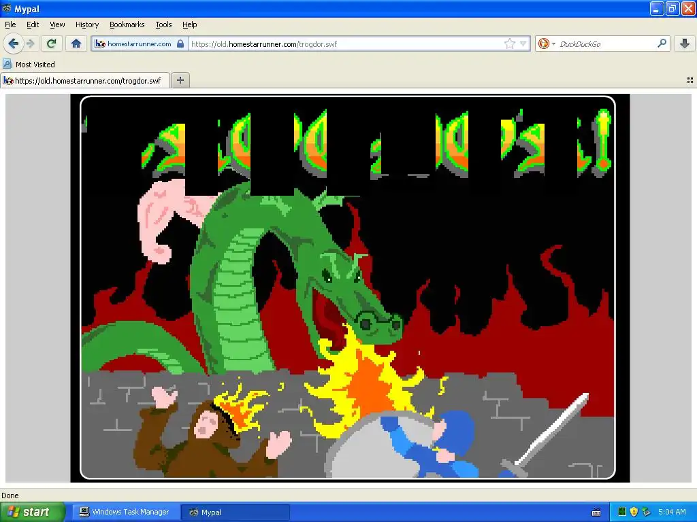Screen dimensions: 697x522
Task: Click the padlock security icon in the address bar
Action: 180,43
